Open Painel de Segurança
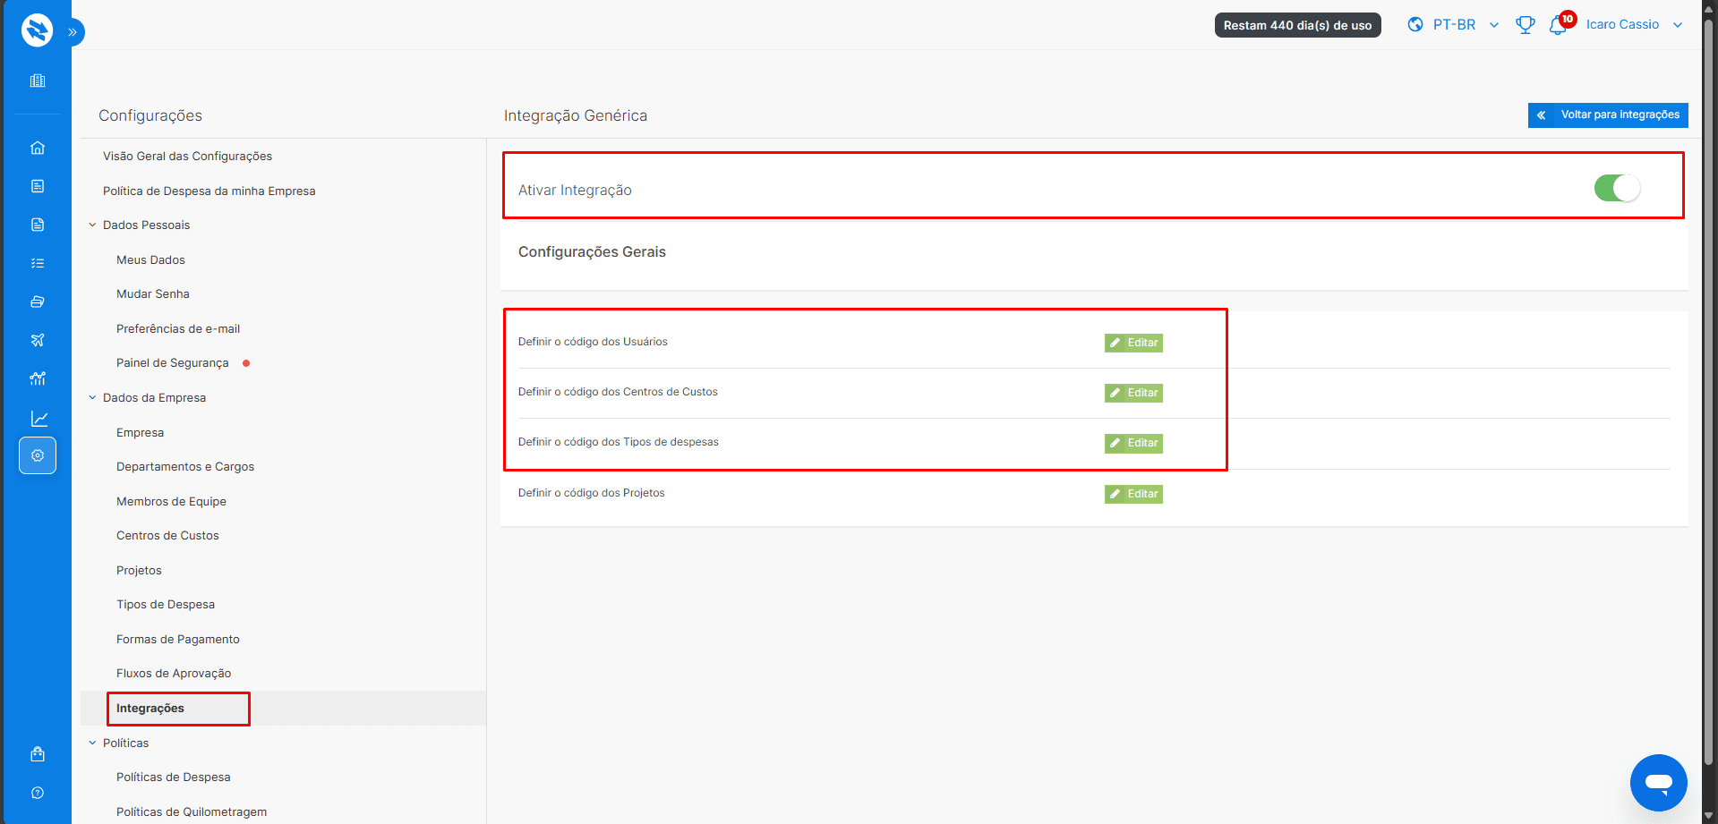 click(x=173, y=362)
